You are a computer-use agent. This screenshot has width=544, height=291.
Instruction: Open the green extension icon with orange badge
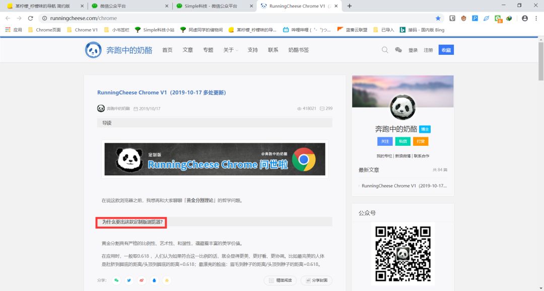coord(498,19)
